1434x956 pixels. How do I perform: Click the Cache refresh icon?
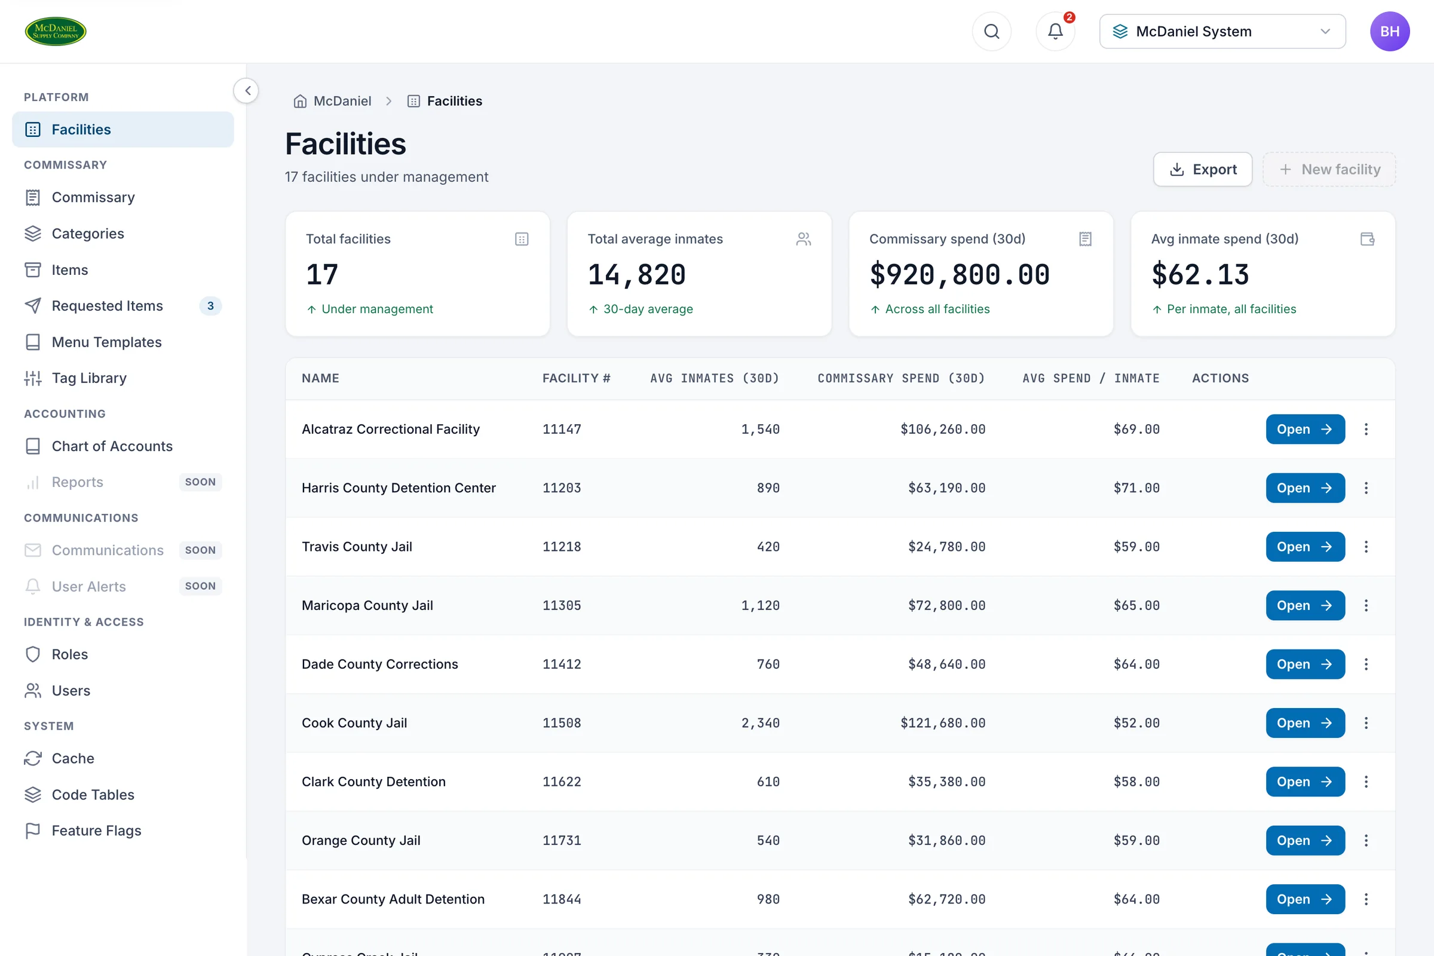click(33, 758)
